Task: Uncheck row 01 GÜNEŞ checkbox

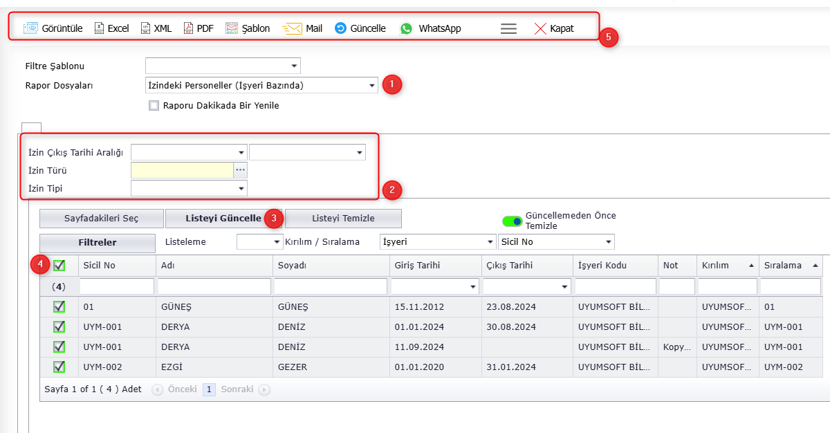Action: [x=59, y=306]
